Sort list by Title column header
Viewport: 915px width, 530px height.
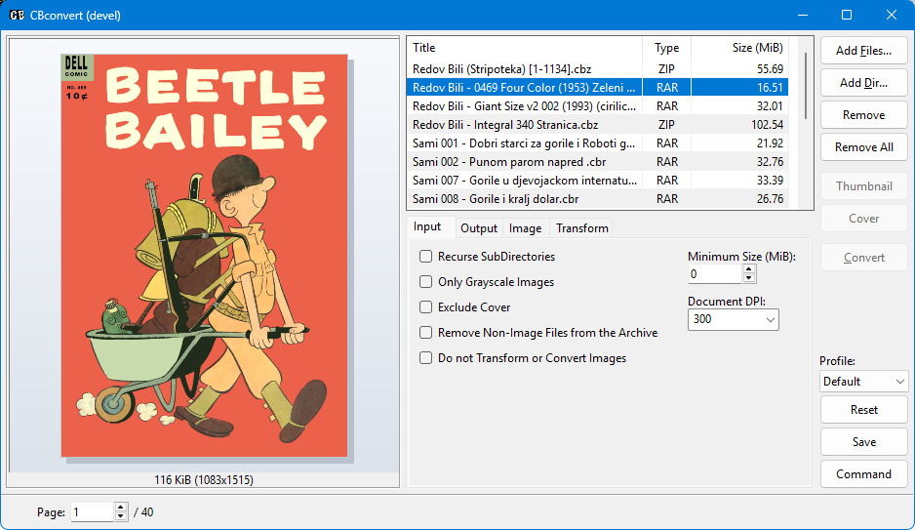point(525,48)
